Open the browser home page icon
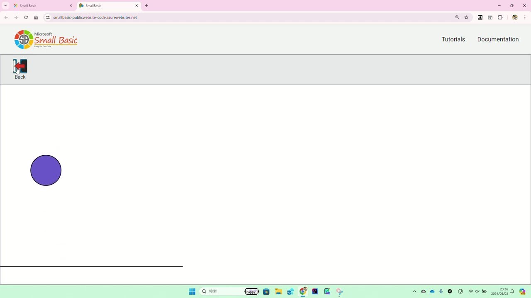This screenshot has height=298, width=531. tap(36, 17)
